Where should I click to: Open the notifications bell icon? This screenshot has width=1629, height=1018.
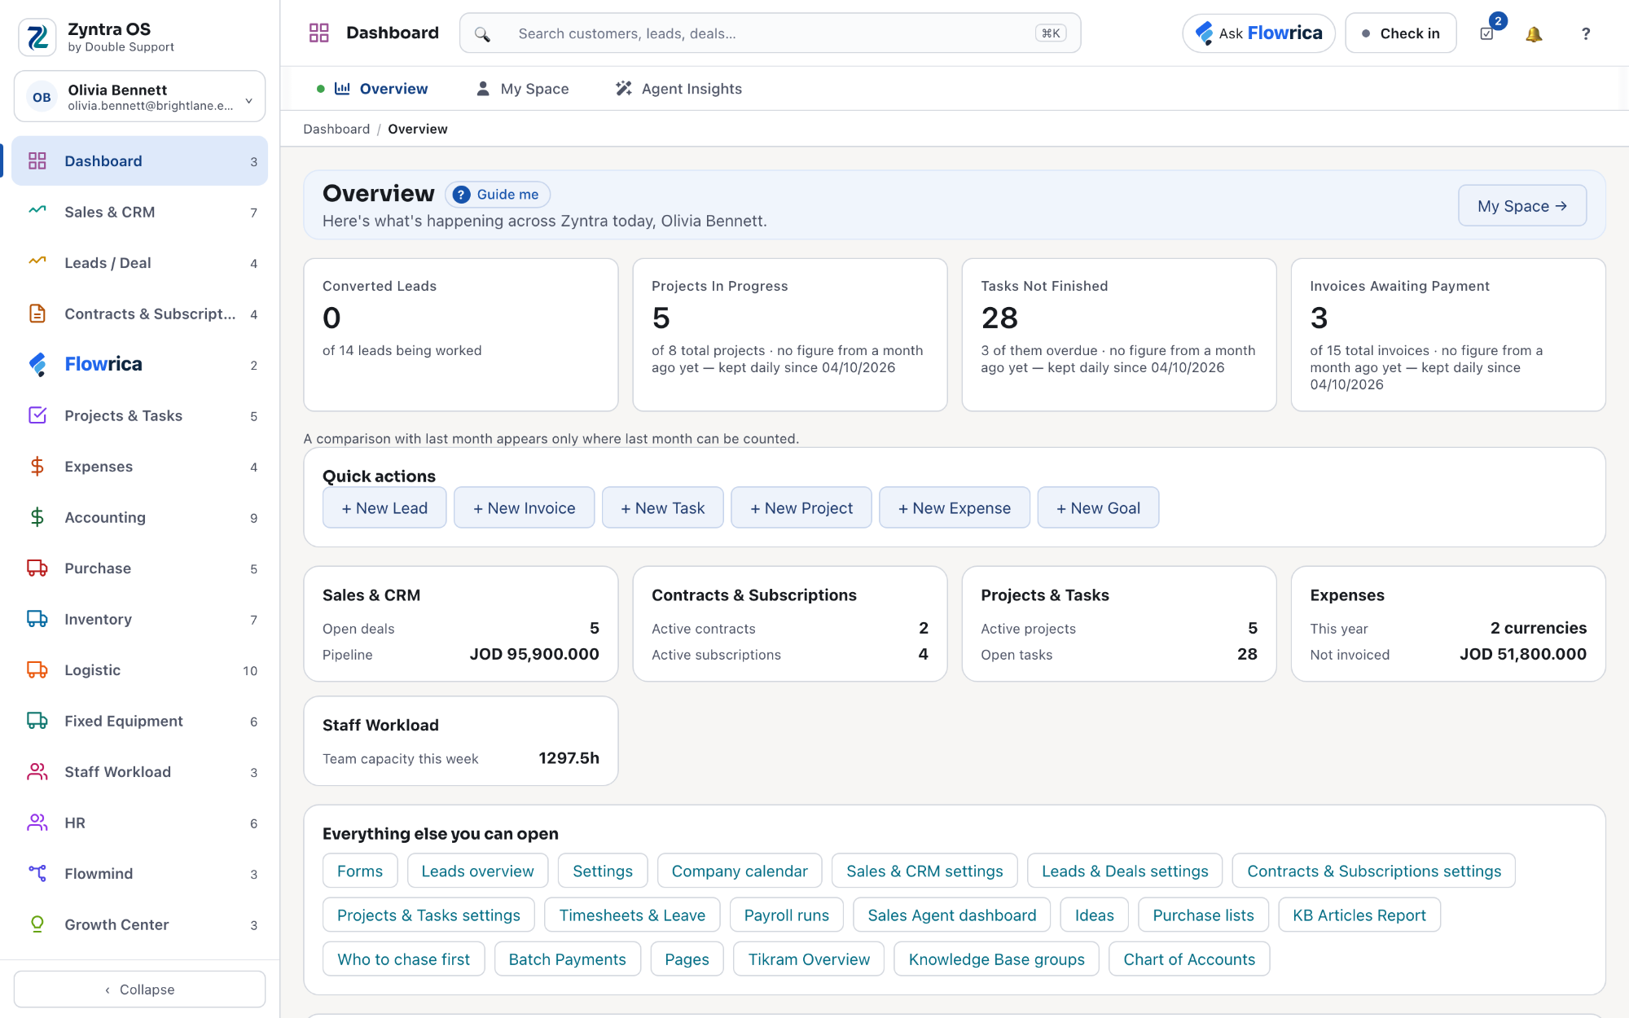coord(1534,34)
